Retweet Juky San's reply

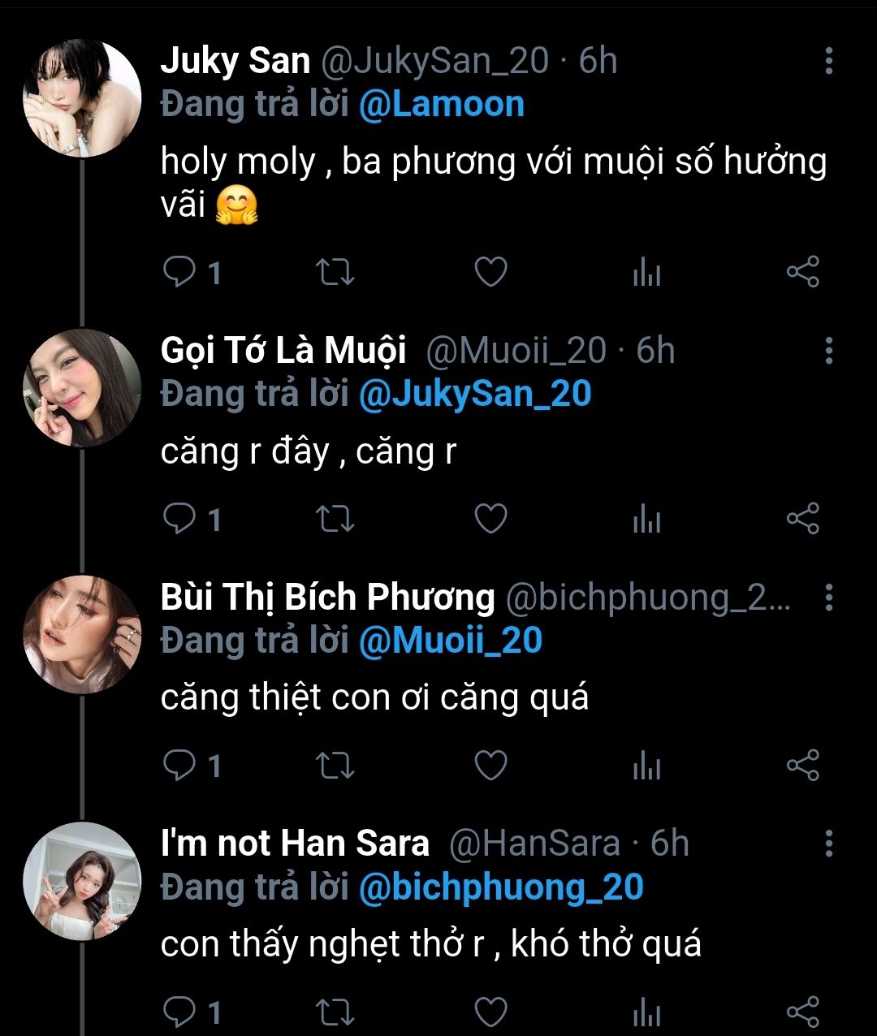click(334, 273)
